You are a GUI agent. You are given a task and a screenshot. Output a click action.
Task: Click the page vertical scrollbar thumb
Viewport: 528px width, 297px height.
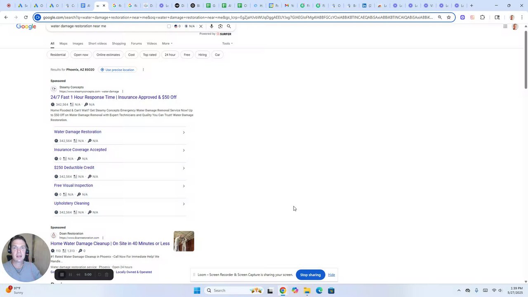point(526,59)
